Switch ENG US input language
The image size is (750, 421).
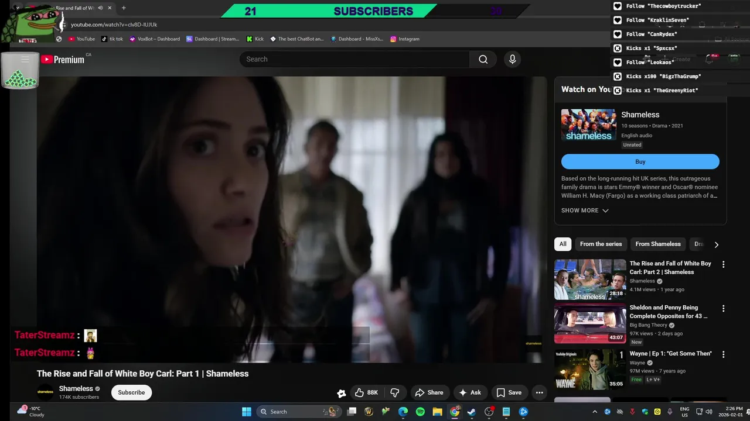(684, 412)
